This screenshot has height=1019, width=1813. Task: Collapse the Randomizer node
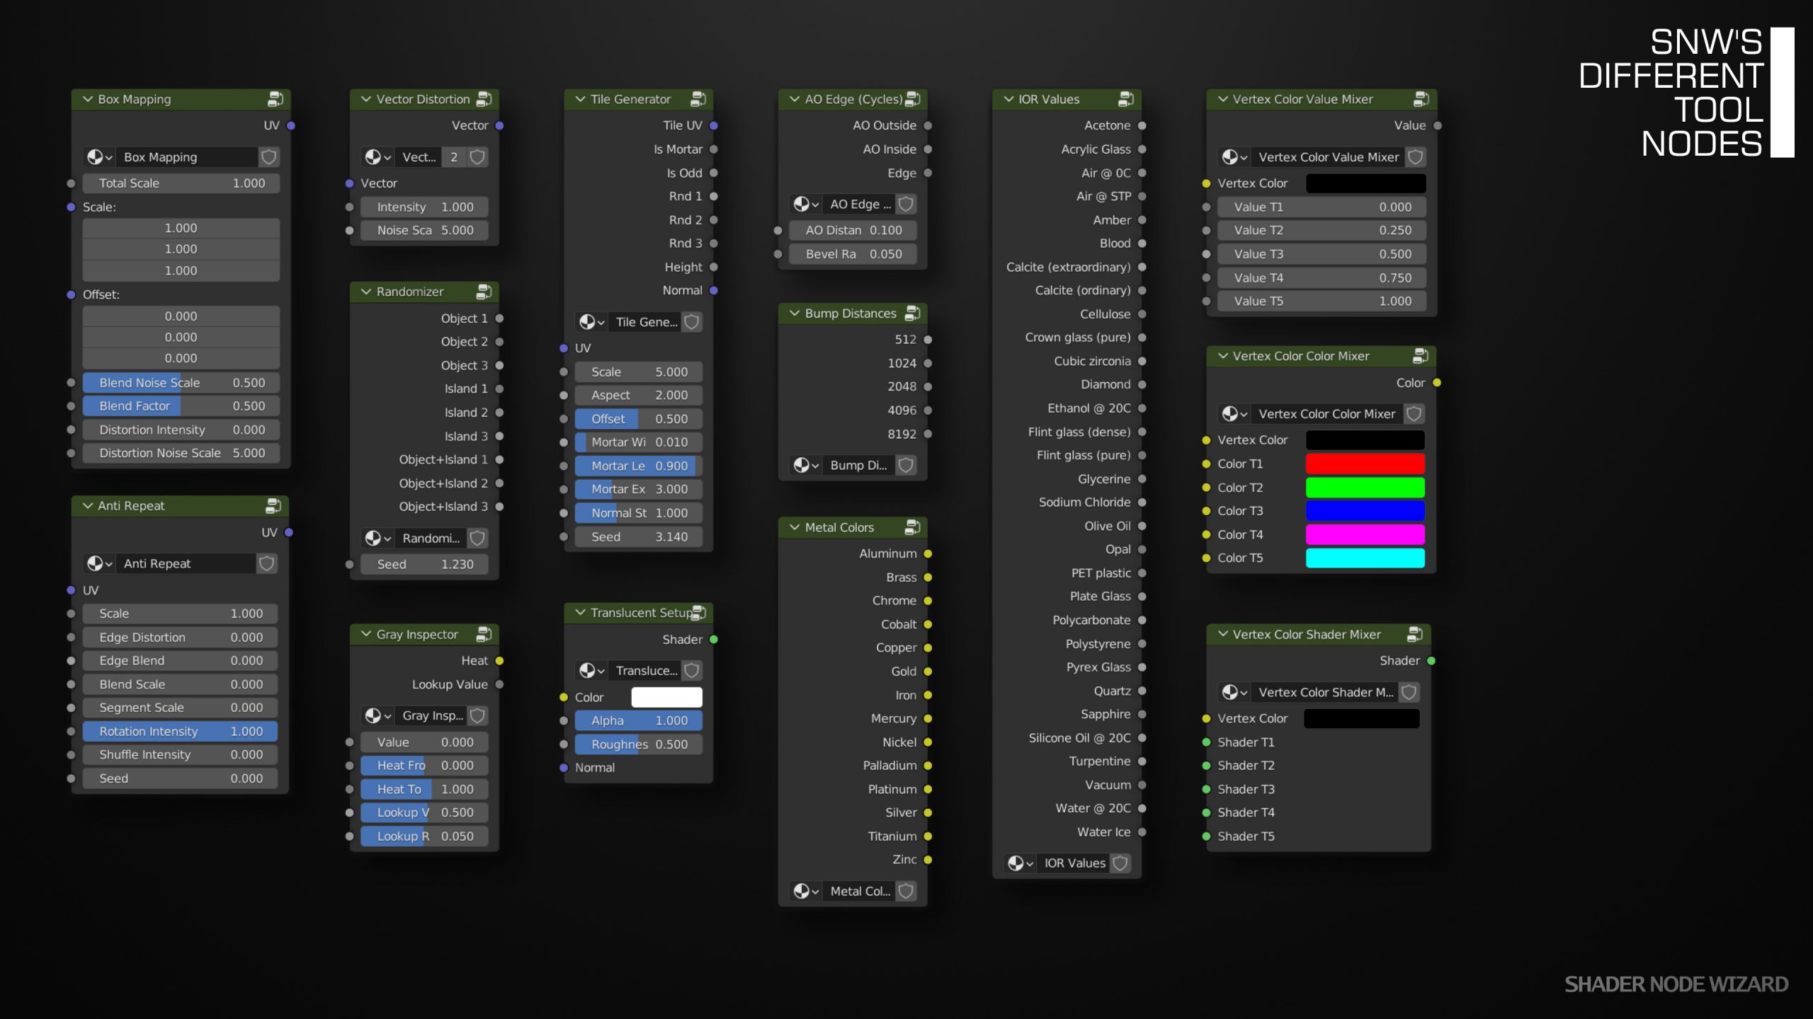tap(366, 292)
